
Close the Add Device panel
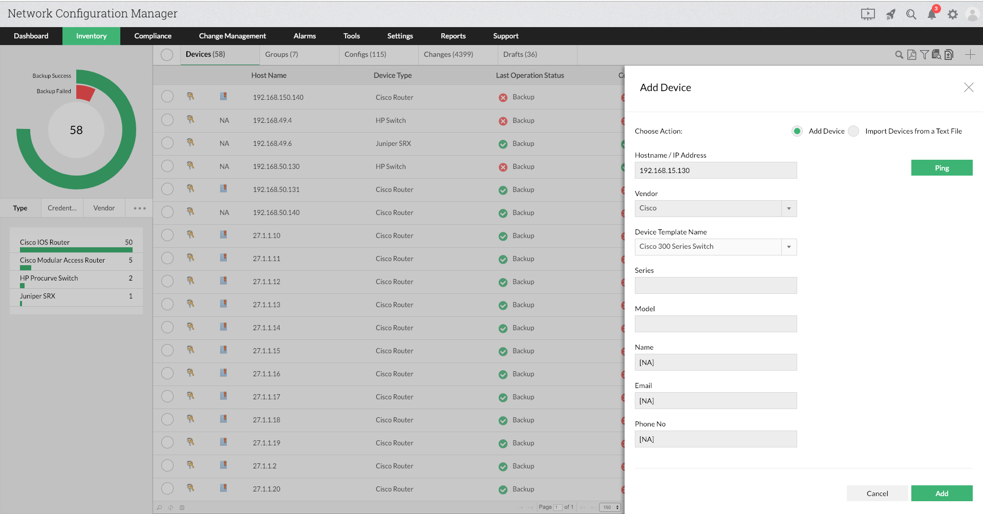[x=969, y=88]
